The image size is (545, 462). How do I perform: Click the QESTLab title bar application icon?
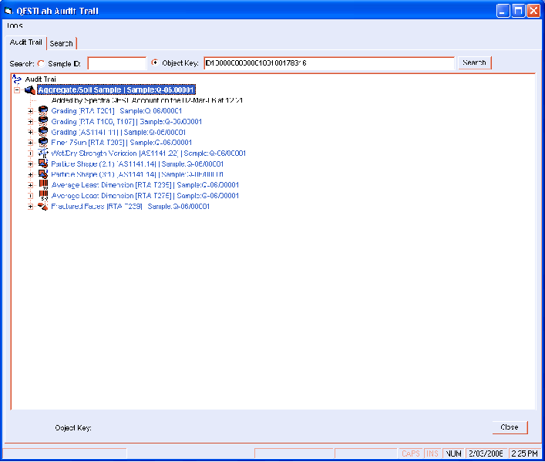point(8,11)
